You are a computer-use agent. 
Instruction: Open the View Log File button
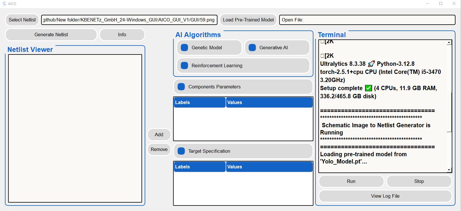385,196
